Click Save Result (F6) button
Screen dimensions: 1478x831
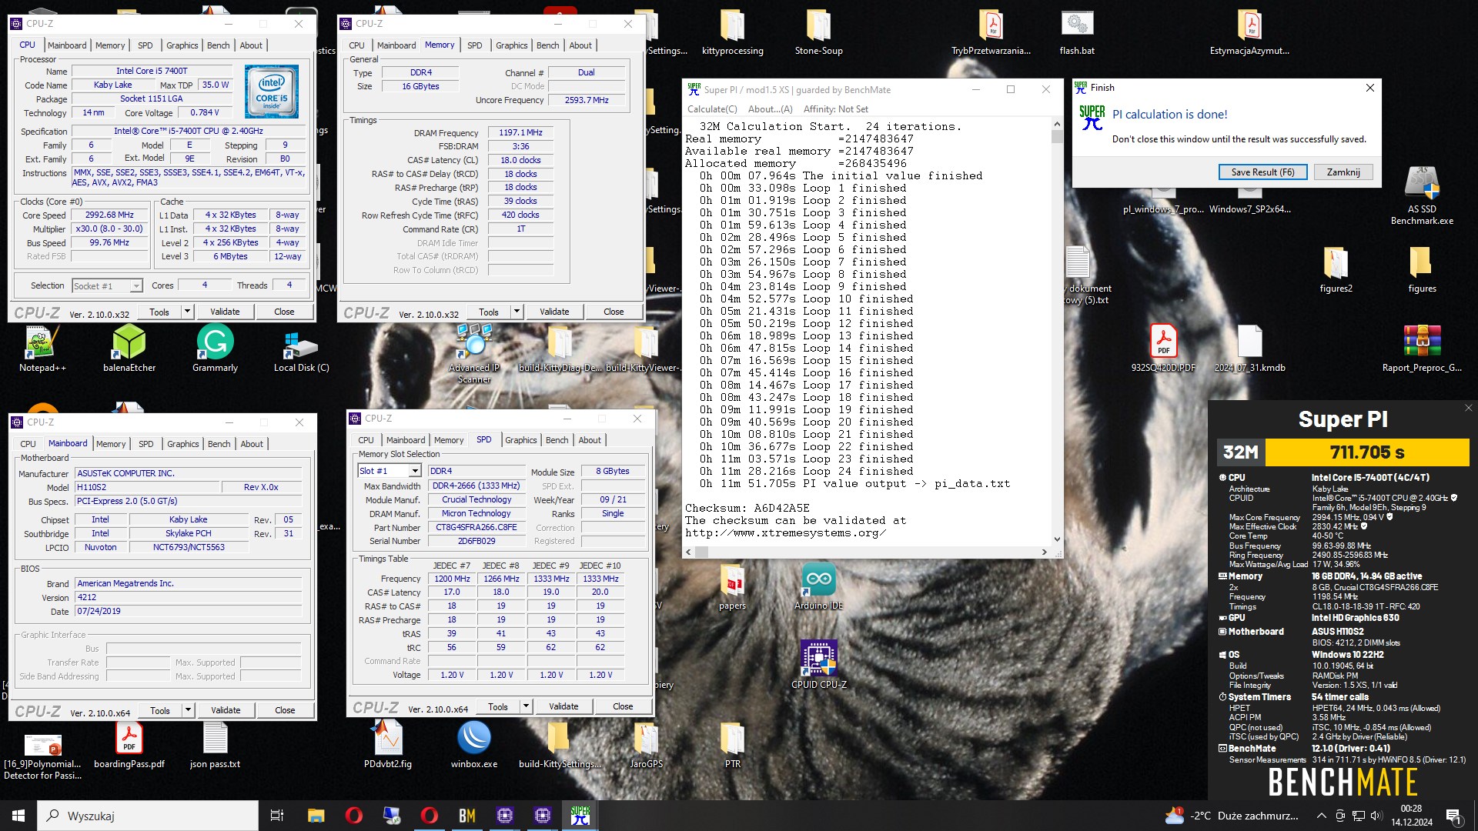(x=1262, y=172)
